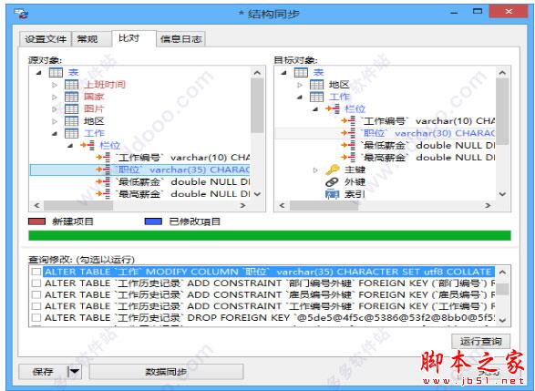
Task: Click the 外键 foreign key chain icon
Action: pyautogui.click(x=332, y=182)
